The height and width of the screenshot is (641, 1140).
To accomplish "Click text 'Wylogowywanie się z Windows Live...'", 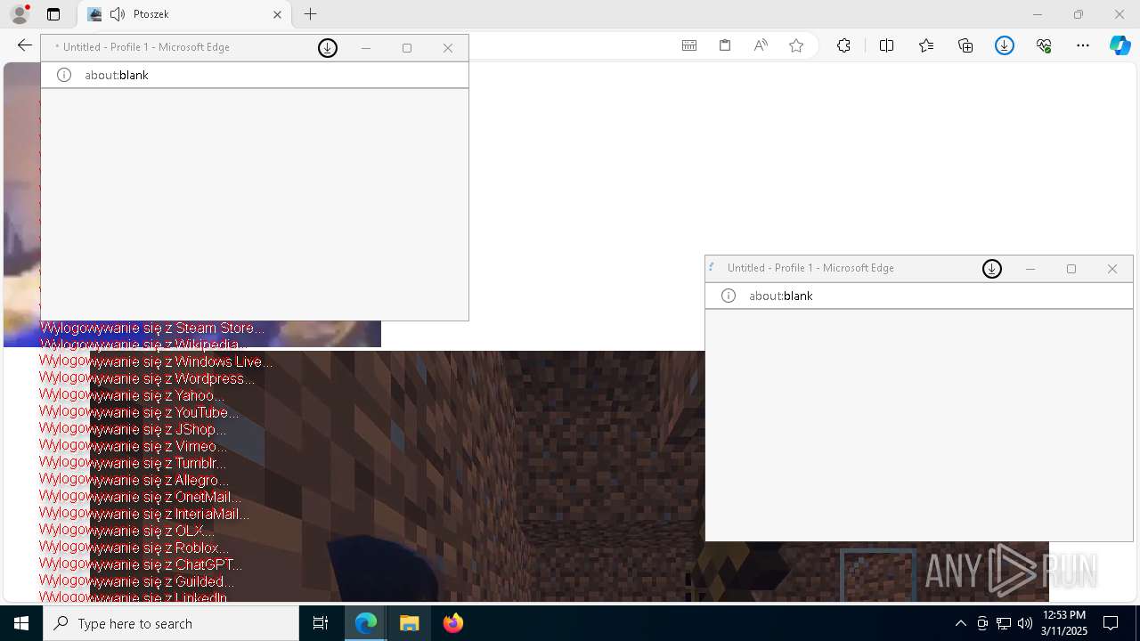I will (x=156, y=361).
